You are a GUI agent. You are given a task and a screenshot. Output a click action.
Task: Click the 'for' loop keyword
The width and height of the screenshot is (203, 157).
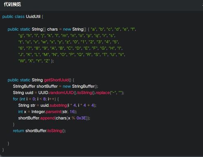tap(15, 99)
